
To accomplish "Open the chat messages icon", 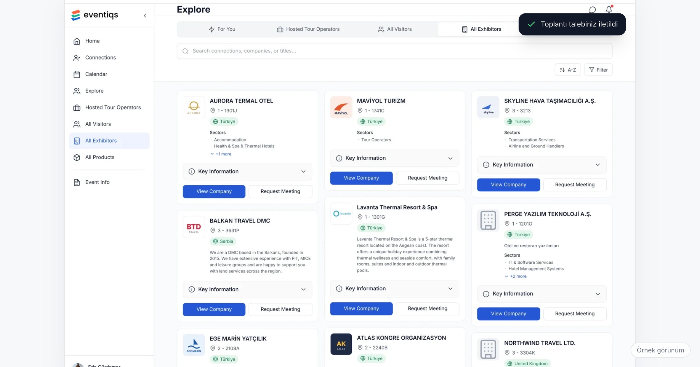I will (592, 10).
